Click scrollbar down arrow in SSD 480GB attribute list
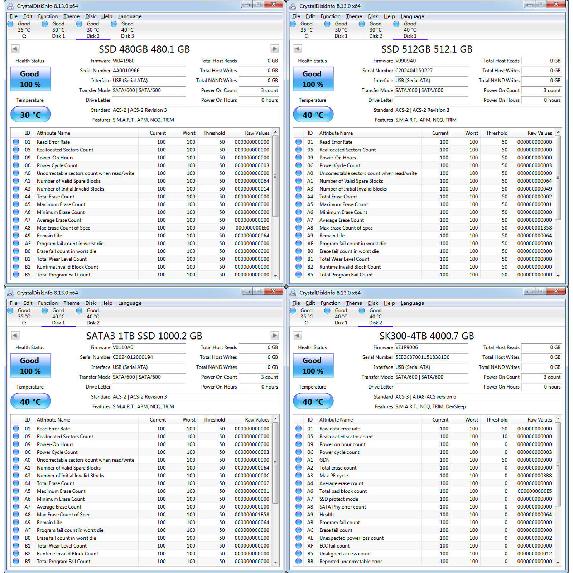 275,275
